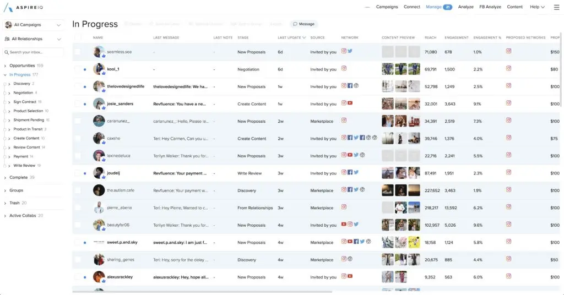Image resolution: width=564 pixels, height=295 pixels.
Task: Click the Twitter icon in seamless.sea row
Action: (350, 51)
